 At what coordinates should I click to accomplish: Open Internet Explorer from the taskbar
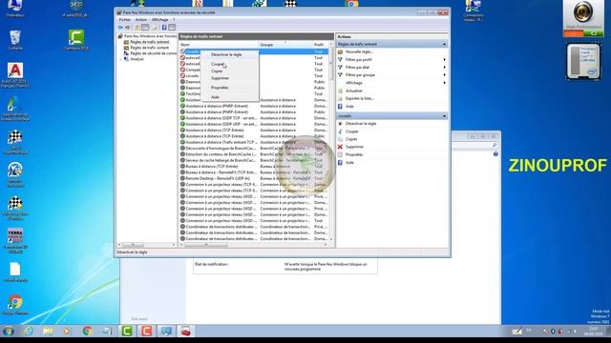[x=29, y=332]
